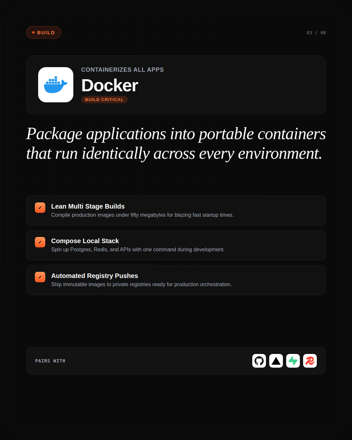The height and width of the screenshot is (440, 352).
Task: Click the Postgres, Redis, and APIs description
Action: 138,250
